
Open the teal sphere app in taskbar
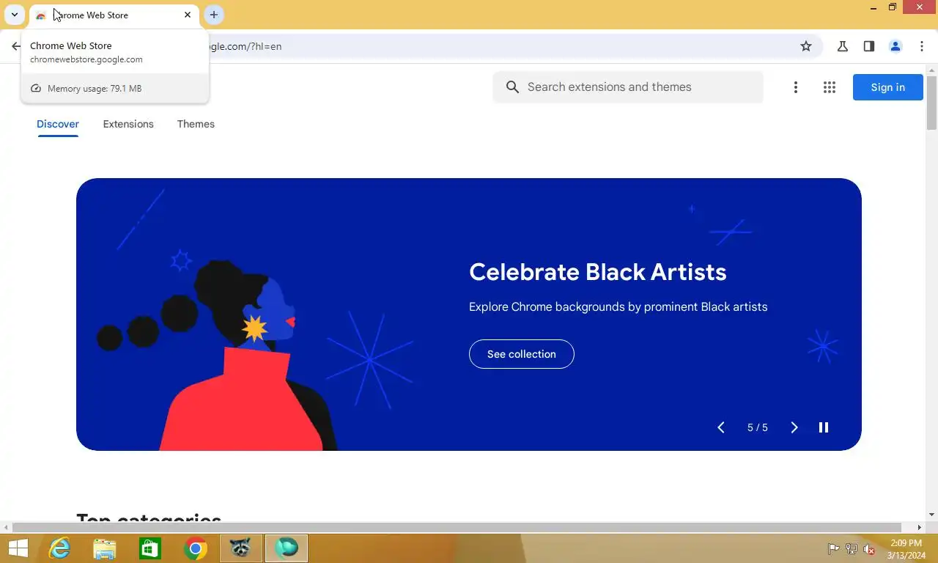pos(287,548)
